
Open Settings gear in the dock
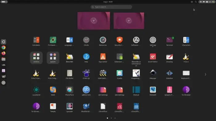click(3, 83)
